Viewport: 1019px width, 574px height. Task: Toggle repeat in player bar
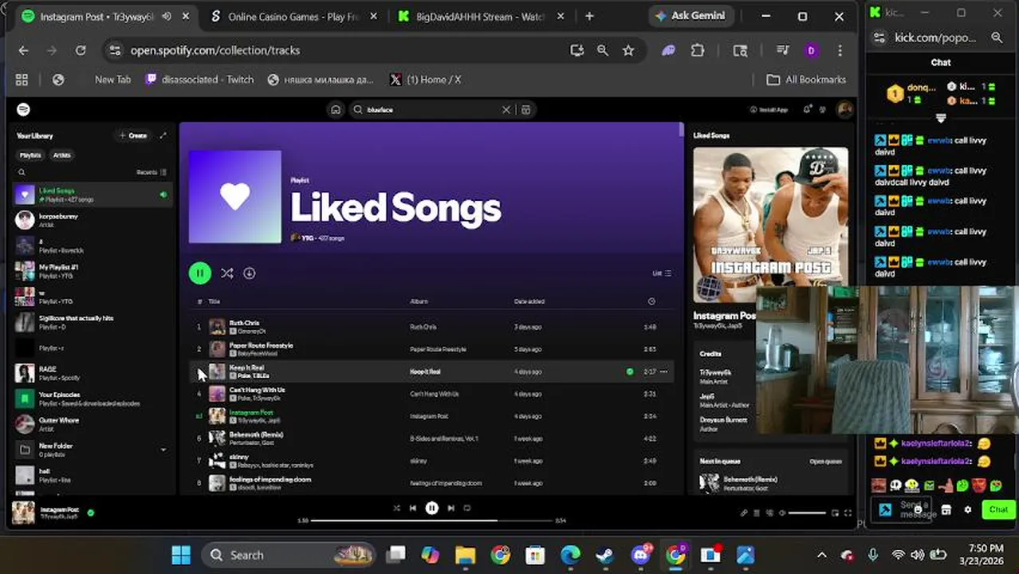(x=467, y=508)
